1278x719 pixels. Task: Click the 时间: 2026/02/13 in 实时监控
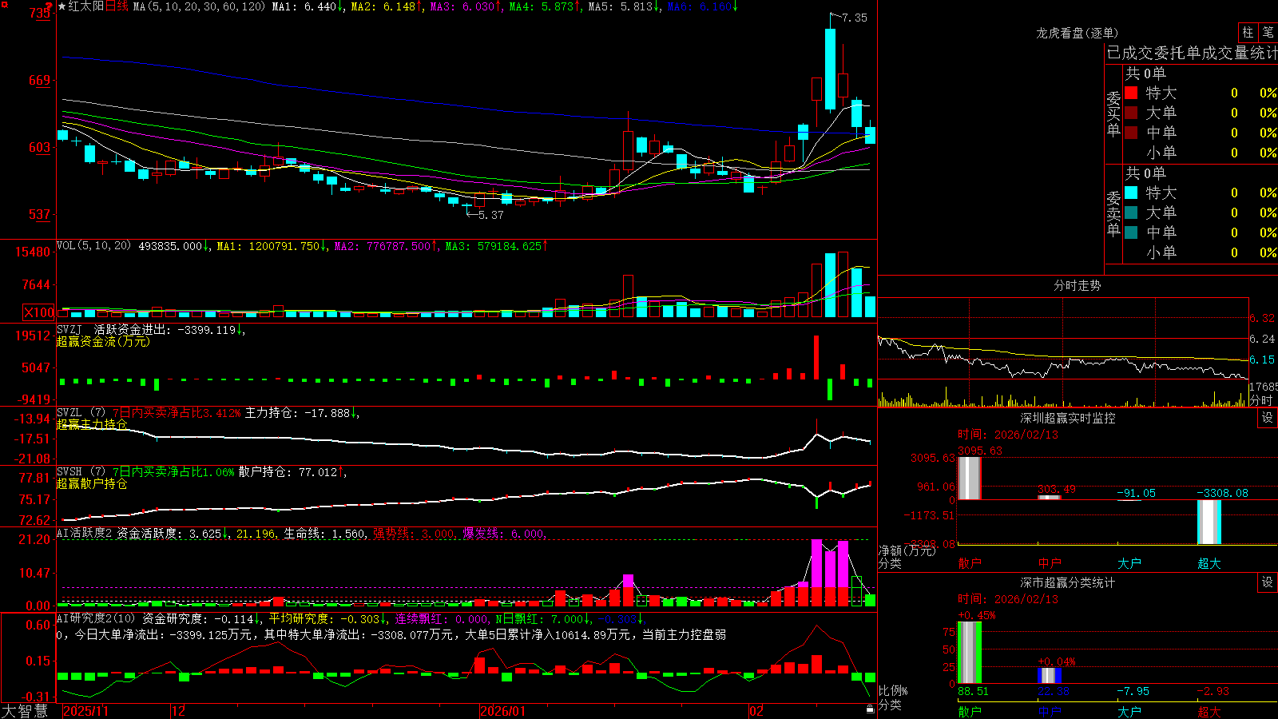coord(1007,435)
